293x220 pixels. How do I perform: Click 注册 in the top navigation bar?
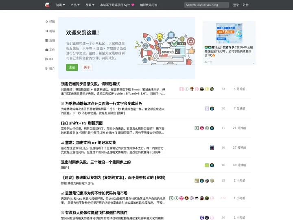tap(246, 5)
